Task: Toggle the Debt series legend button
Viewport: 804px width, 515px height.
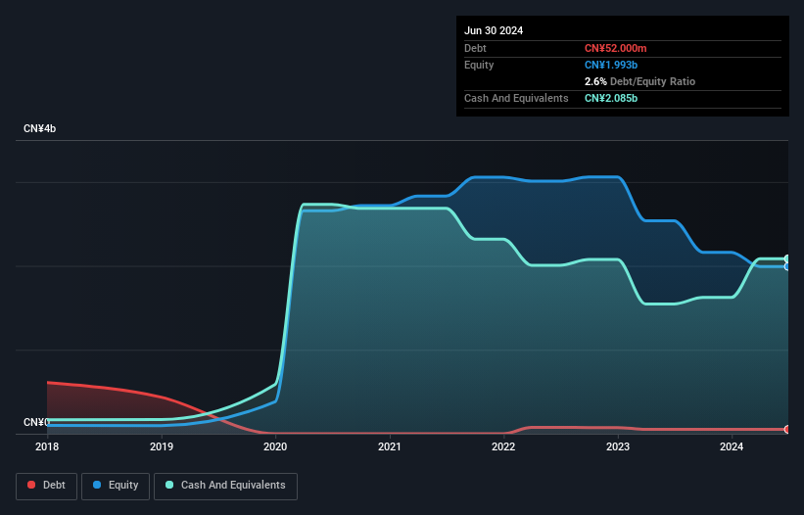Action: pos(47,486)
